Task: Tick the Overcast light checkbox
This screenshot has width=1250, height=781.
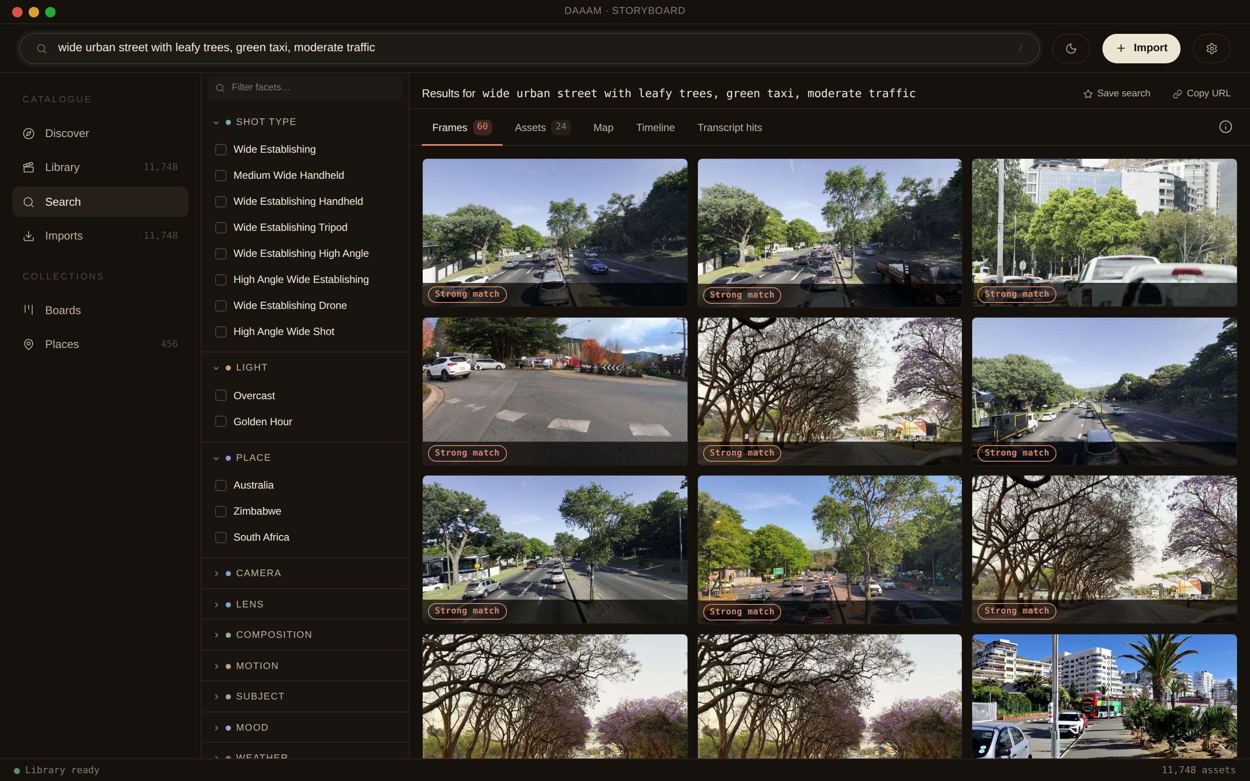Action: click(x=221, y=396)
